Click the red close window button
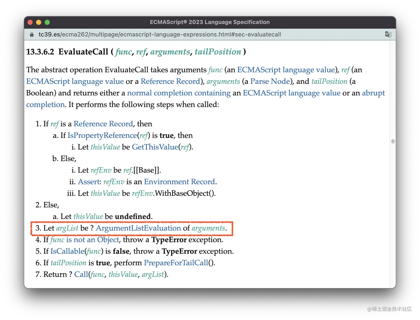 pyautogui.click(x=30, y=22)
